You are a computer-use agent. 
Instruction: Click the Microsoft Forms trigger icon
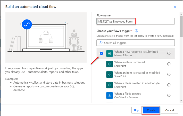coord(110,53)
